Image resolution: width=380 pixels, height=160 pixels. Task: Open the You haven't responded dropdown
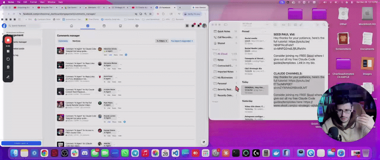pyautogui.click(x=182, y=41)
